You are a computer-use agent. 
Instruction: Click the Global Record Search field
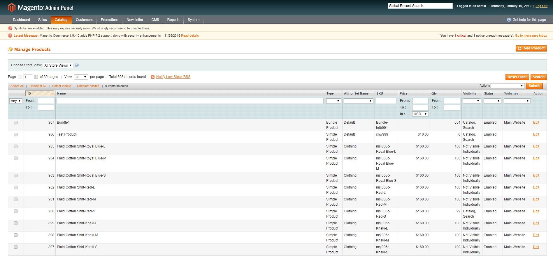tap(420, 6)
